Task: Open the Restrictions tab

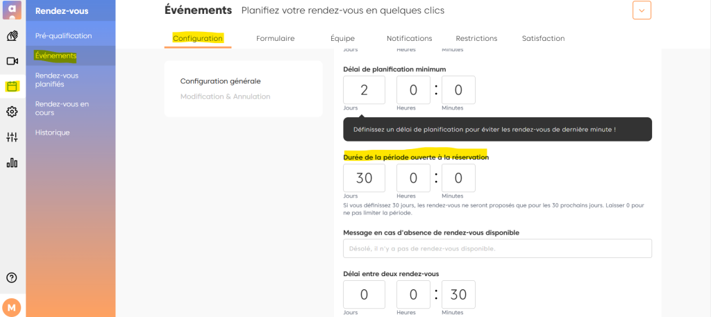Action: click(x=476, y=39)
